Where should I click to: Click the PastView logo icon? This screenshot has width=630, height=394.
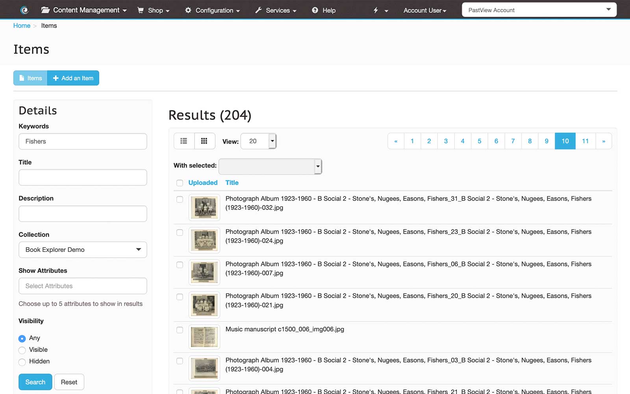[x=24, y=10]
